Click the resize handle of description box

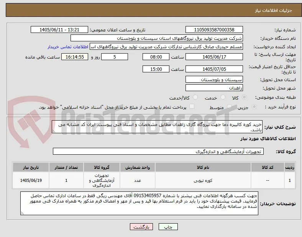pyautogui.click(x=54, y=131)
